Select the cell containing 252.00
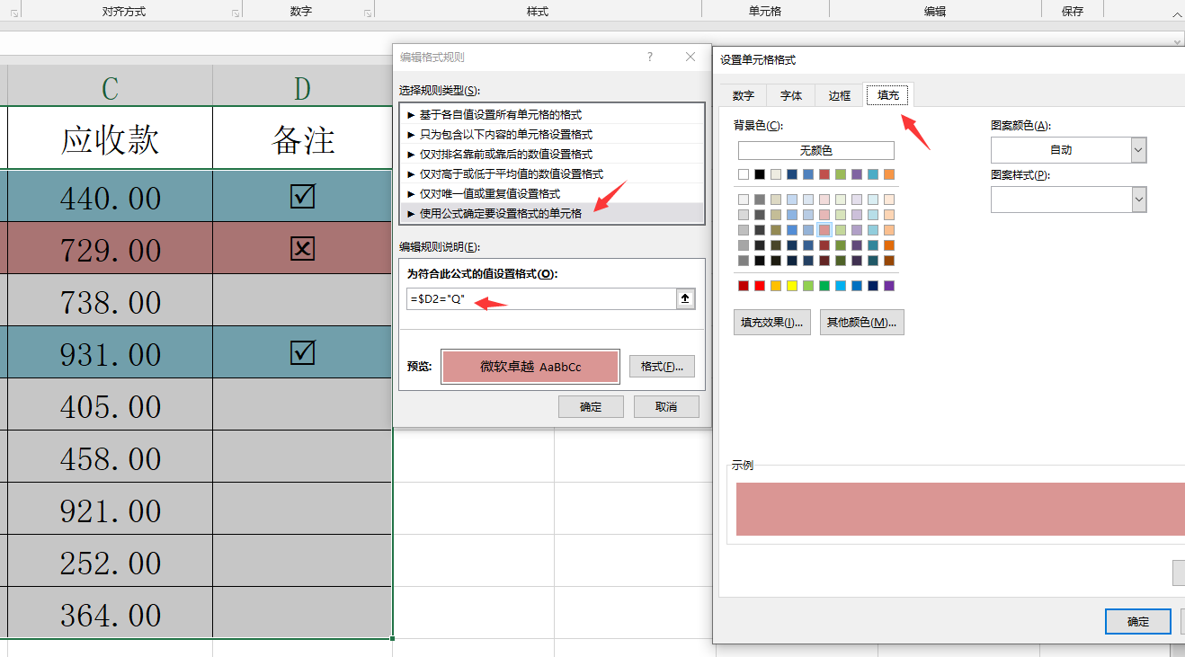 click(111, 562)
